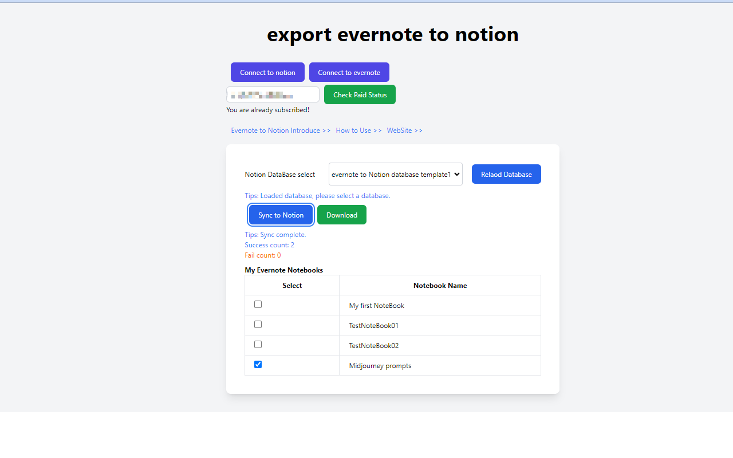Click the 'Fail count: 0' text

coord(263,255)
